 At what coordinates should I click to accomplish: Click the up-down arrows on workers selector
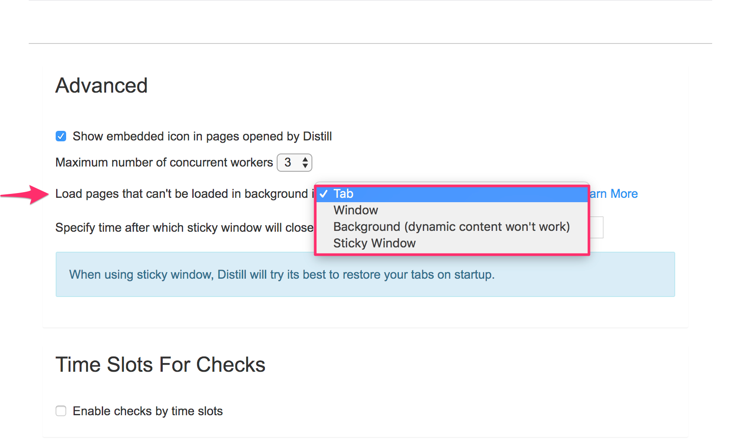pos(305,163)
